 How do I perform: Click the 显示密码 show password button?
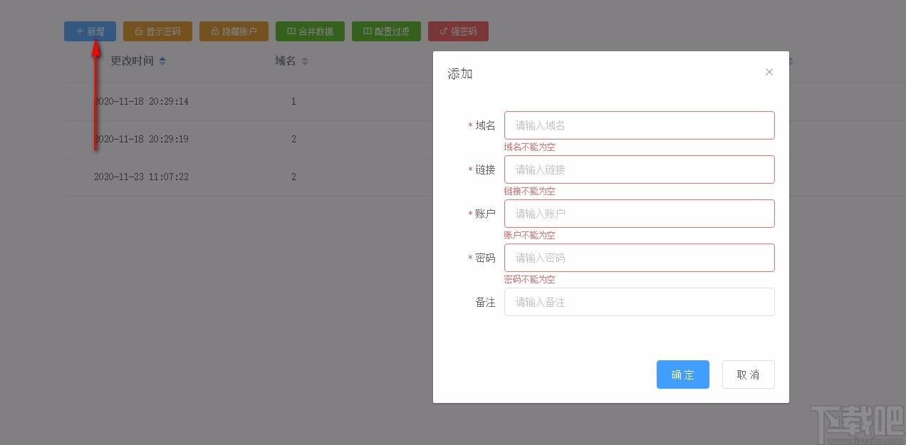tap(157, 31)
